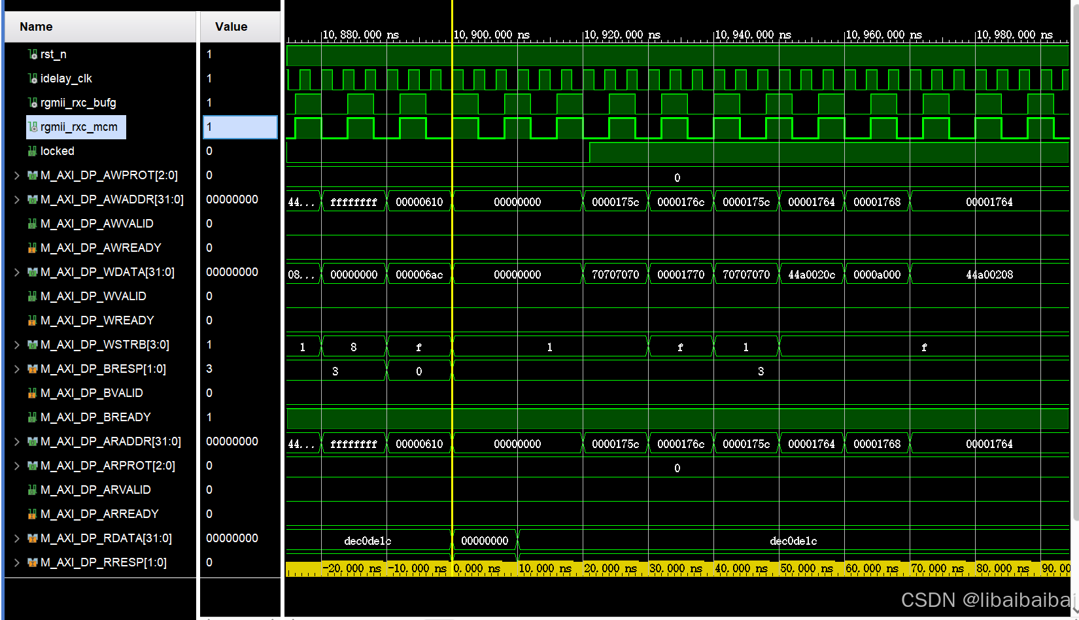Image resolution: width=1079 pixels, height=620 pixels.
Task: Click the M_AXI_DP_AWREADY signal icon
Action: 32,248
